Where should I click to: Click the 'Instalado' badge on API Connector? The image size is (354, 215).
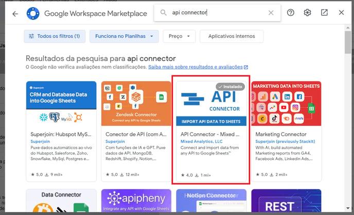tap(230, 86)
